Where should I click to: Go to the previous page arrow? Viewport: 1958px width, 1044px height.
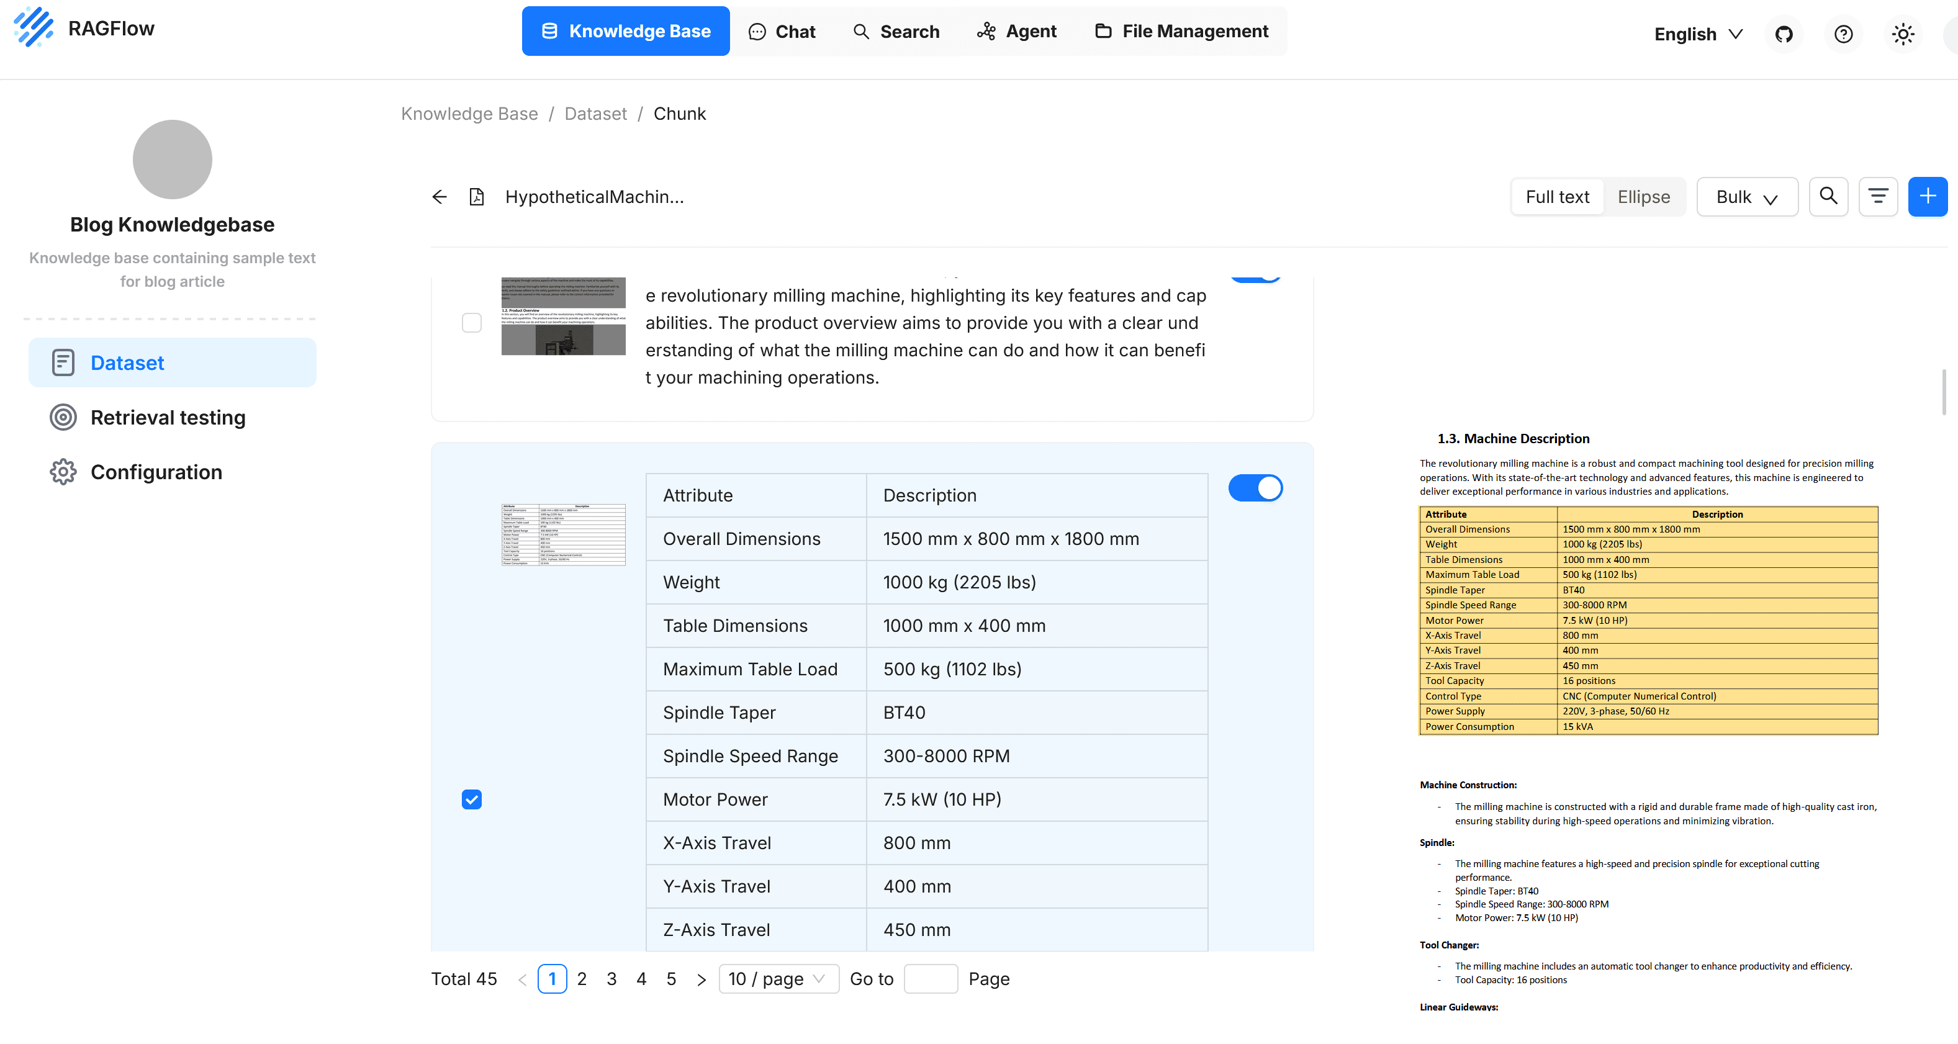(522, 979)
